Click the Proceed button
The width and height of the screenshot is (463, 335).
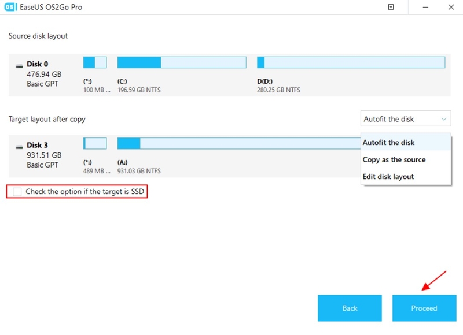tap(424, 308)
